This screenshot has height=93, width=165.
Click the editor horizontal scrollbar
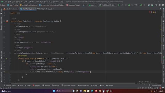coord(73,83)
